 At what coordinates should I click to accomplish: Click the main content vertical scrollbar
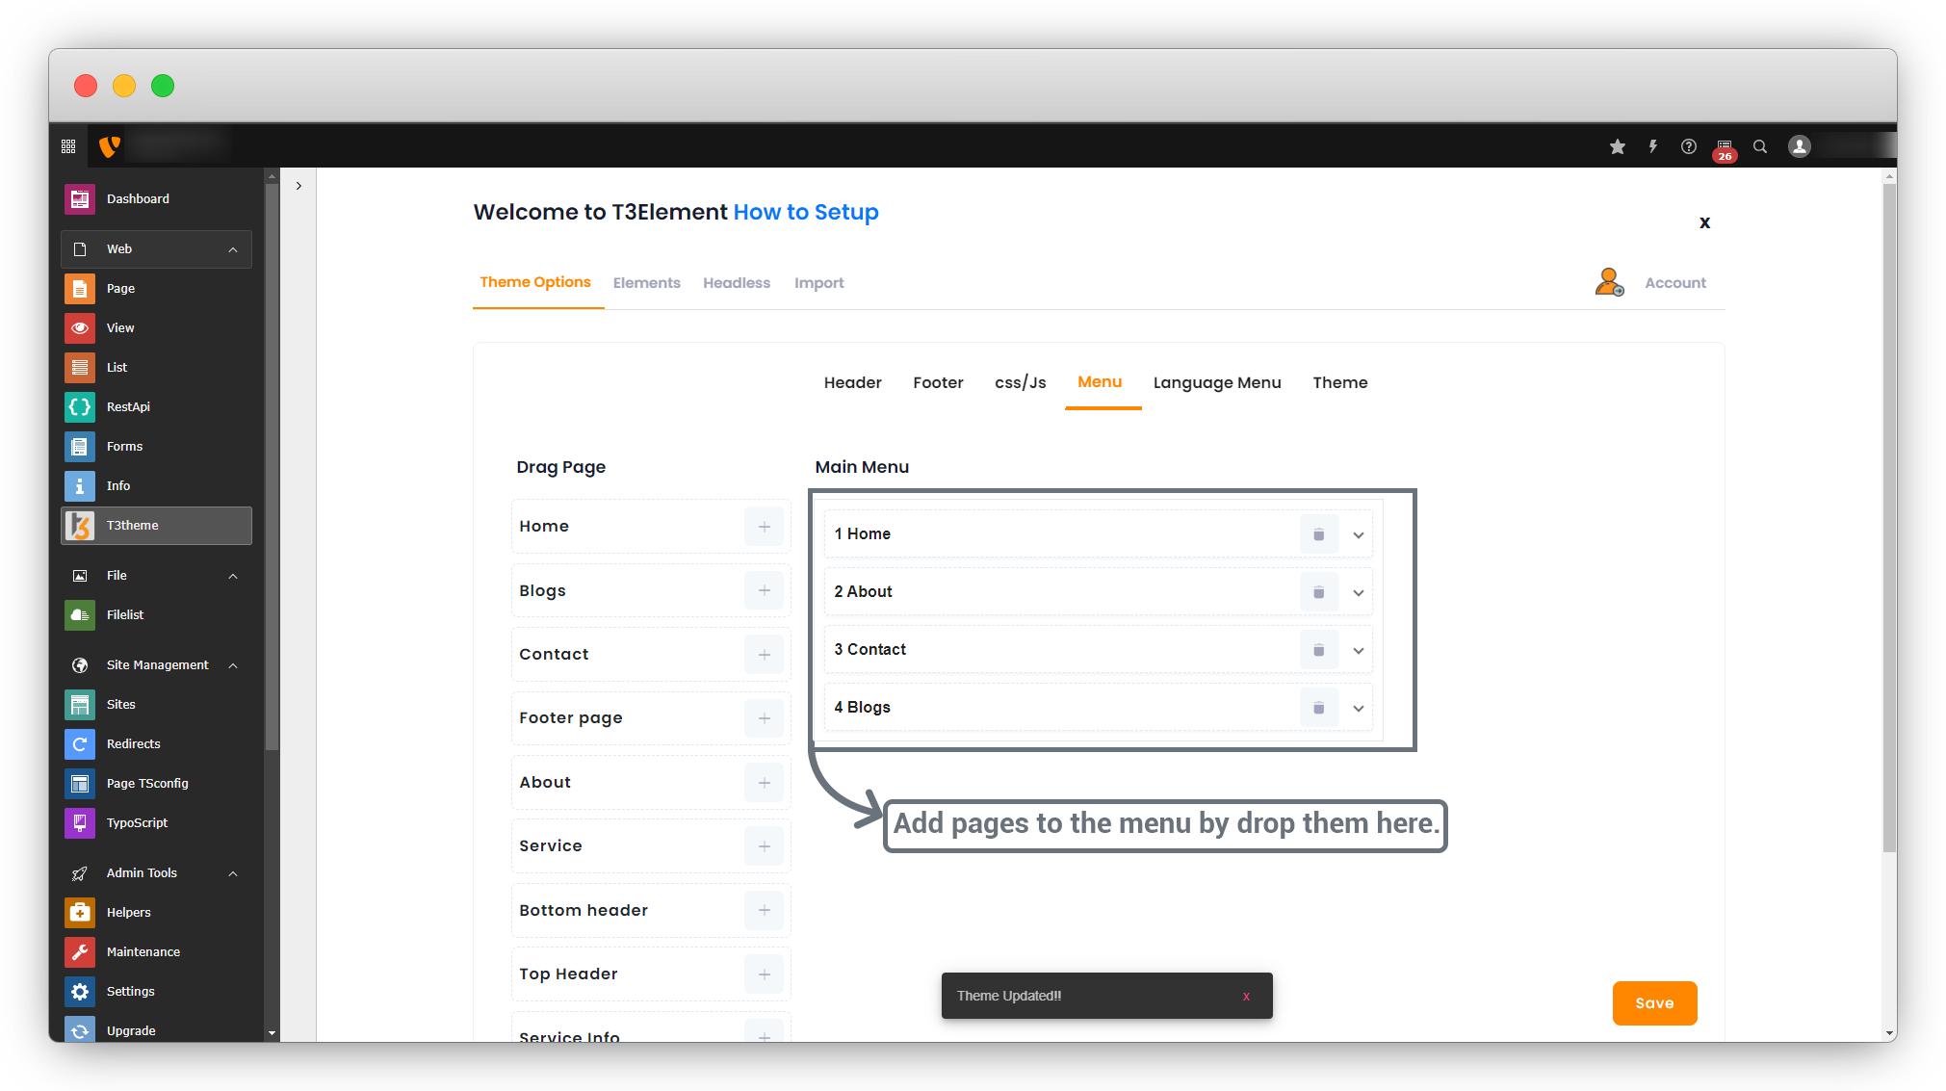1889,518
